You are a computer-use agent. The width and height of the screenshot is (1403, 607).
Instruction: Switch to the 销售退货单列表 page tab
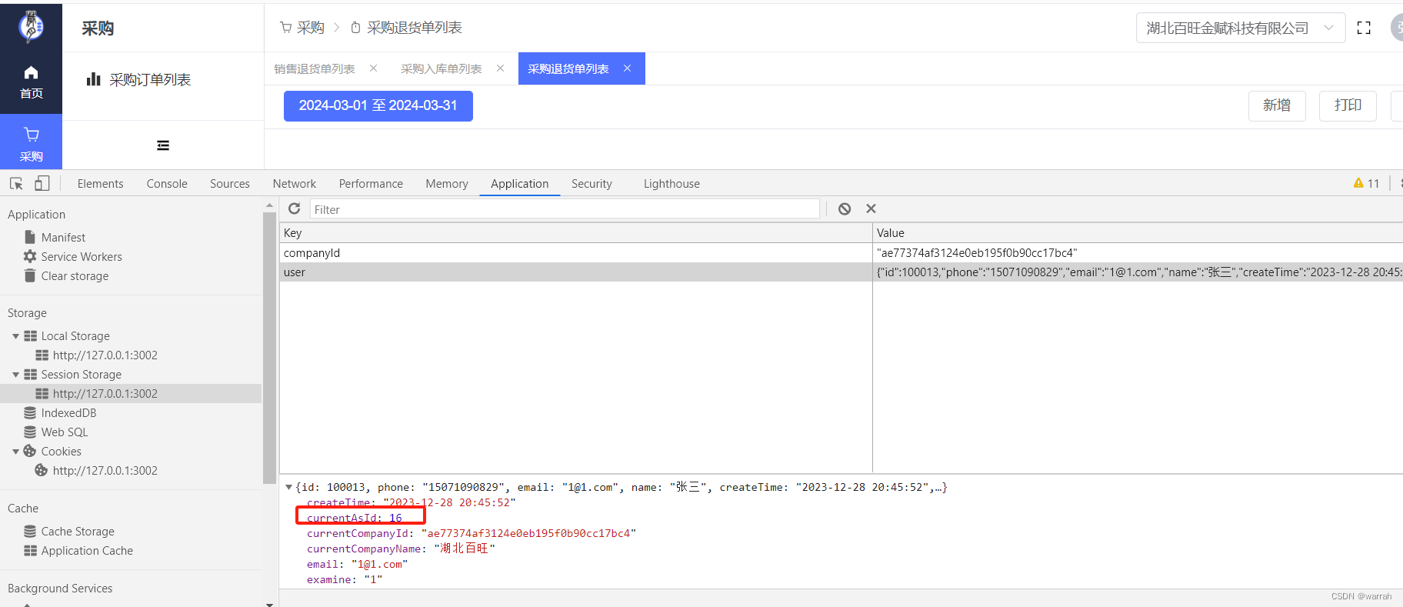click(x=315, y=68)
